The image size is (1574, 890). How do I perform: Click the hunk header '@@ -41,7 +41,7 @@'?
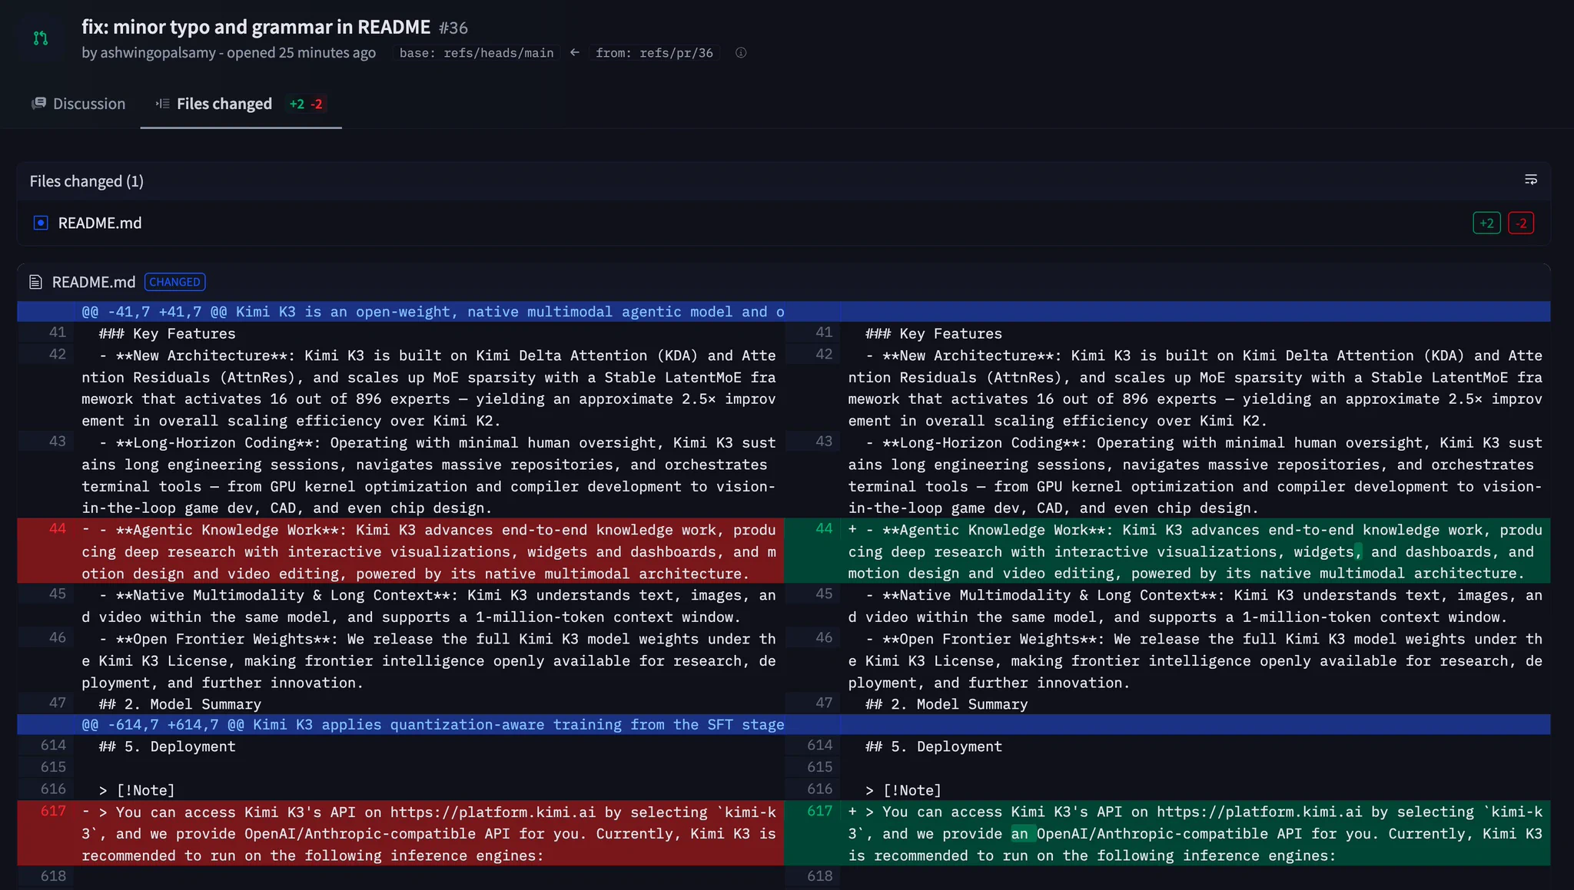pyautogui.click(x=154, y=312)
